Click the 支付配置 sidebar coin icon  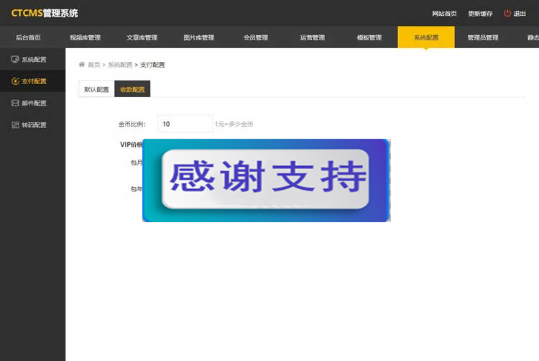click(x=15, y=81)
